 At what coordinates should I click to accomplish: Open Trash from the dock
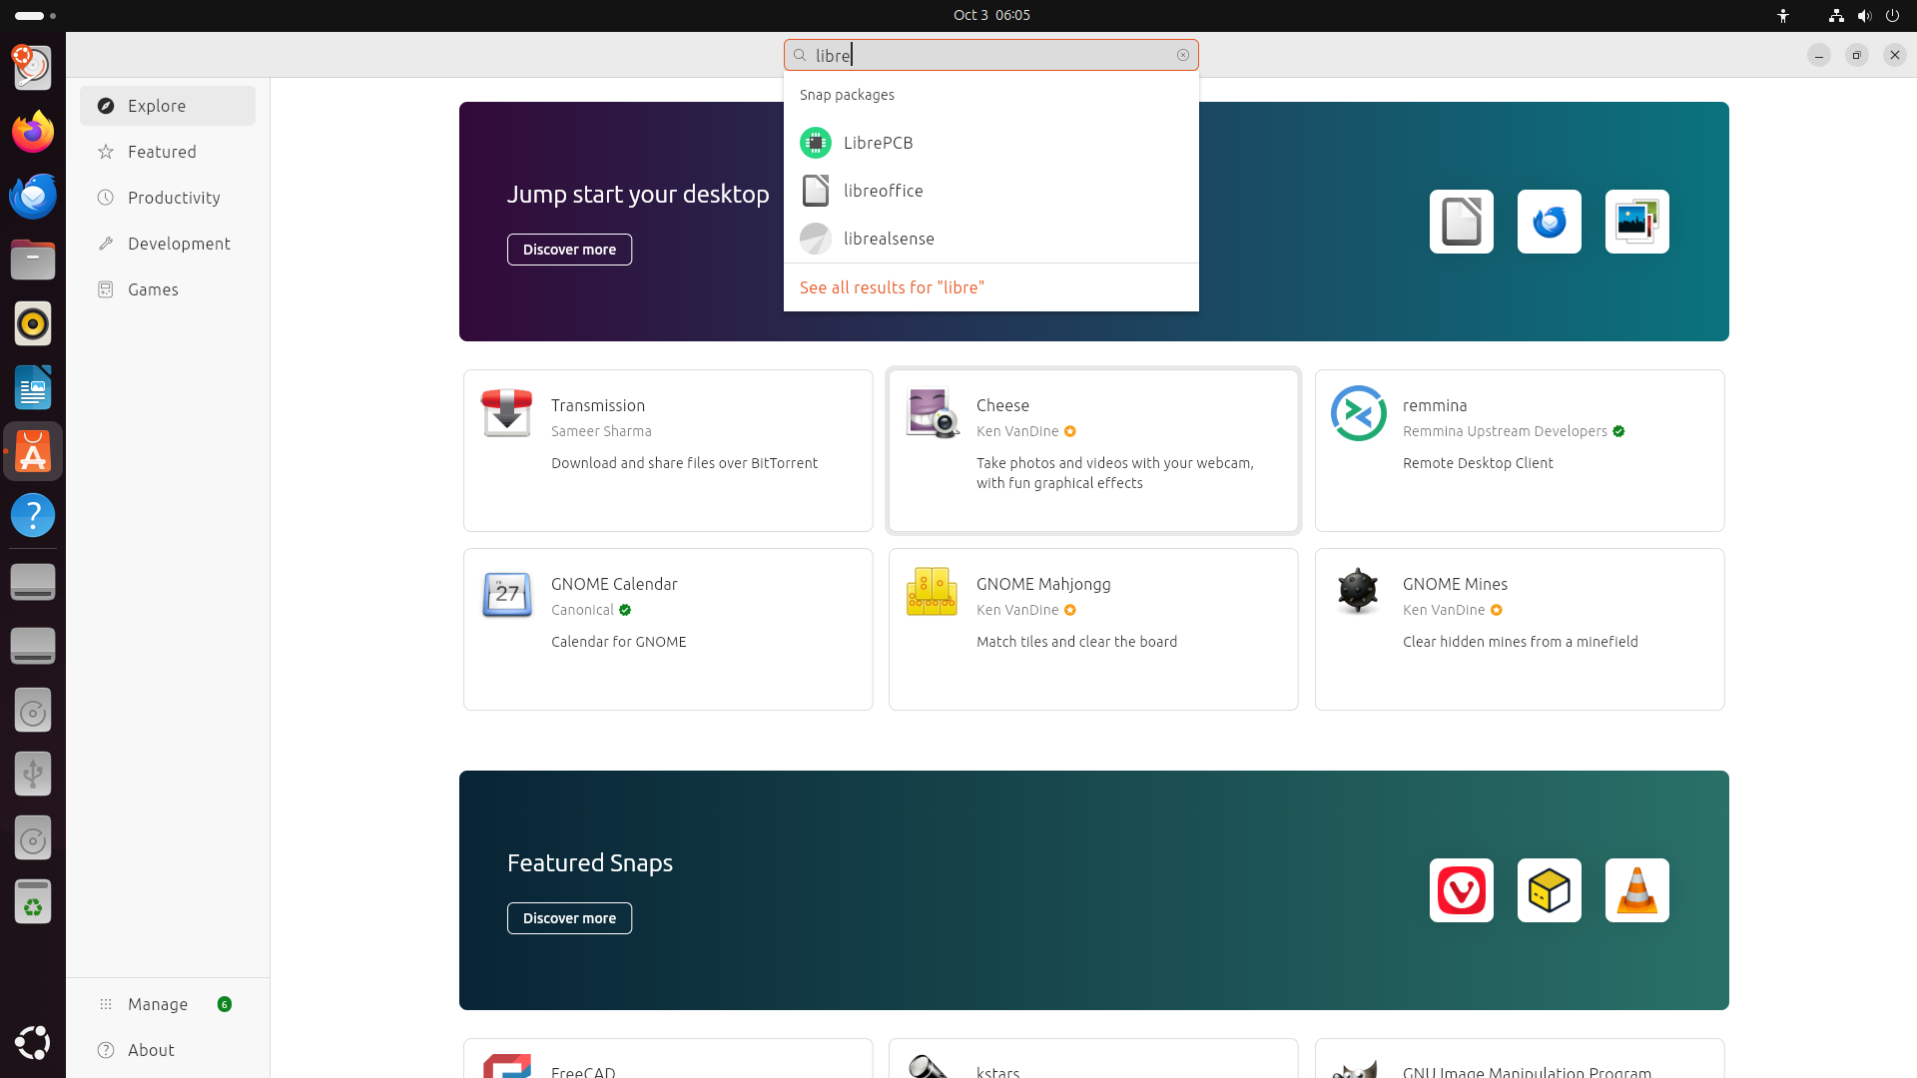pyautogui.click(x=33, y=902)
